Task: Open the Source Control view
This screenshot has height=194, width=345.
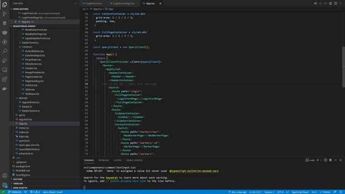Action: click(x=4, y=14)
